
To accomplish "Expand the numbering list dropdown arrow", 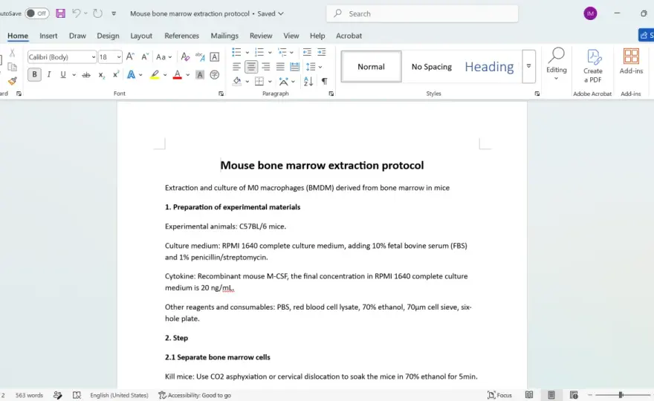I will (x=270, y=53).
